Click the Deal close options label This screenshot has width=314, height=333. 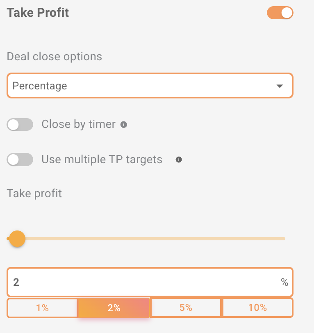(x=55, y=57)
